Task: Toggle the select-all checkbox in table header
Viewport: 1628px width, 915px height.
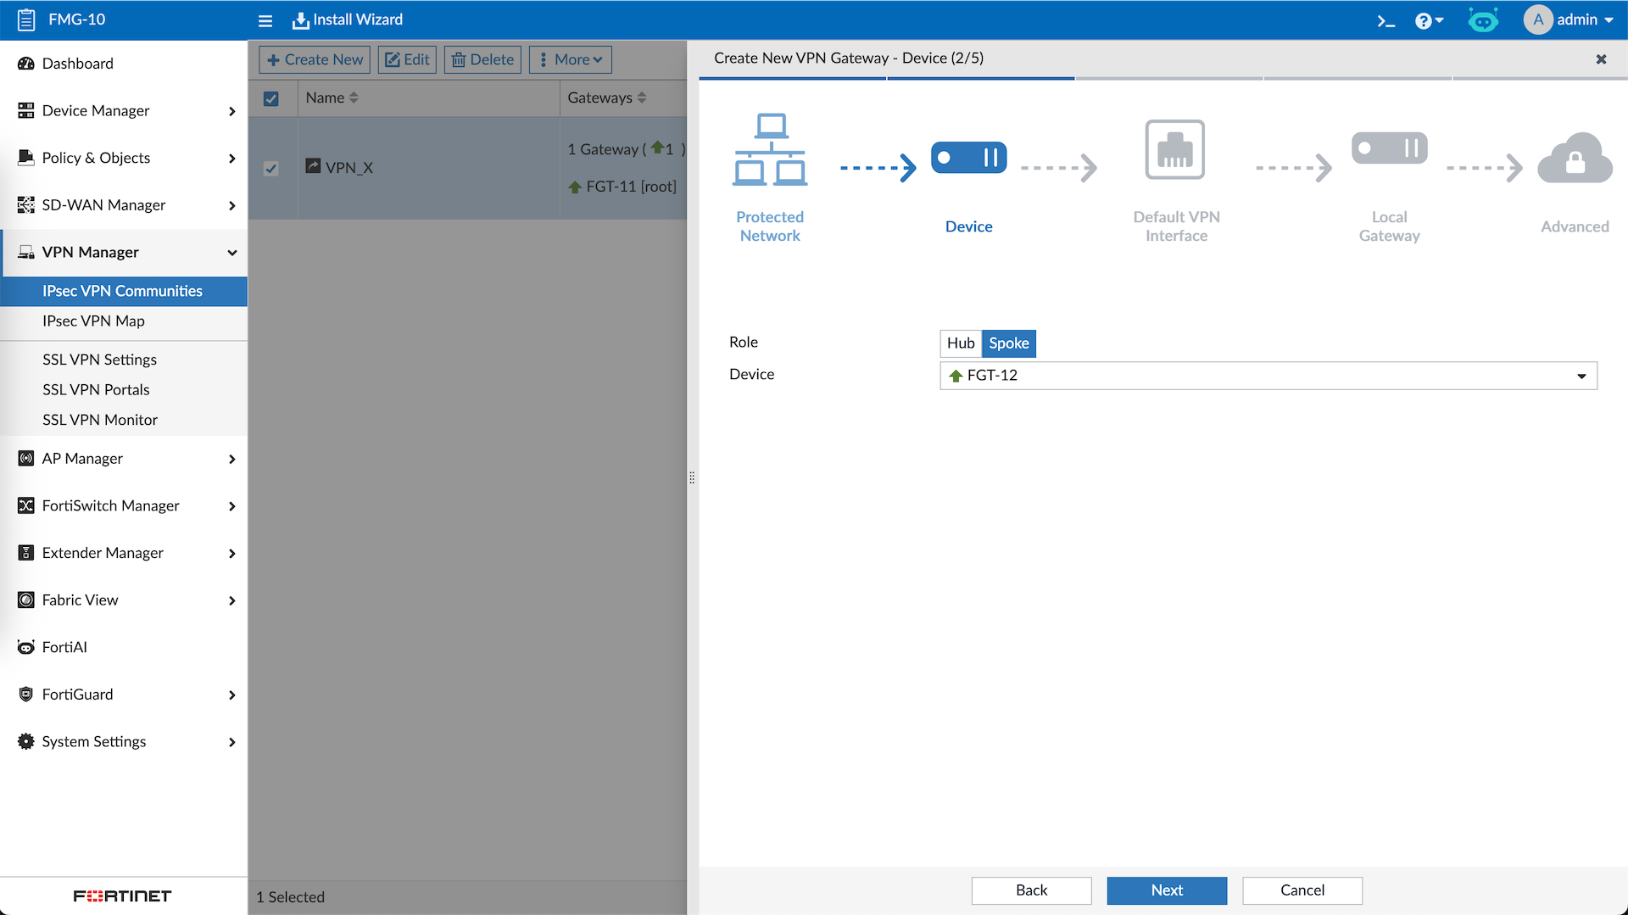Action: point(271,98)
